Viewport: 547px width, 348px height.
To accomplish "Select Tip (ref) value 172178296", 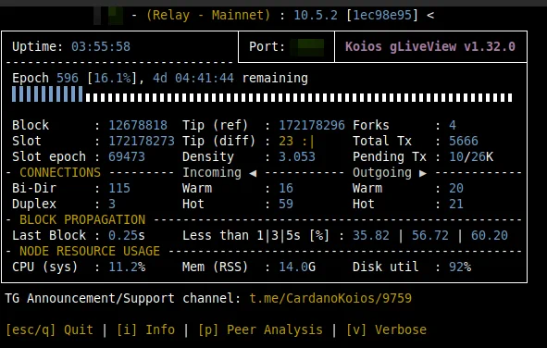I will pyautogui.click(x=312, y=125).
